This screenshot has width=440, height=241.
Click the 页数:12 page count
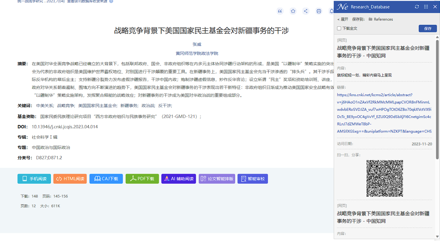pos(28,206)
